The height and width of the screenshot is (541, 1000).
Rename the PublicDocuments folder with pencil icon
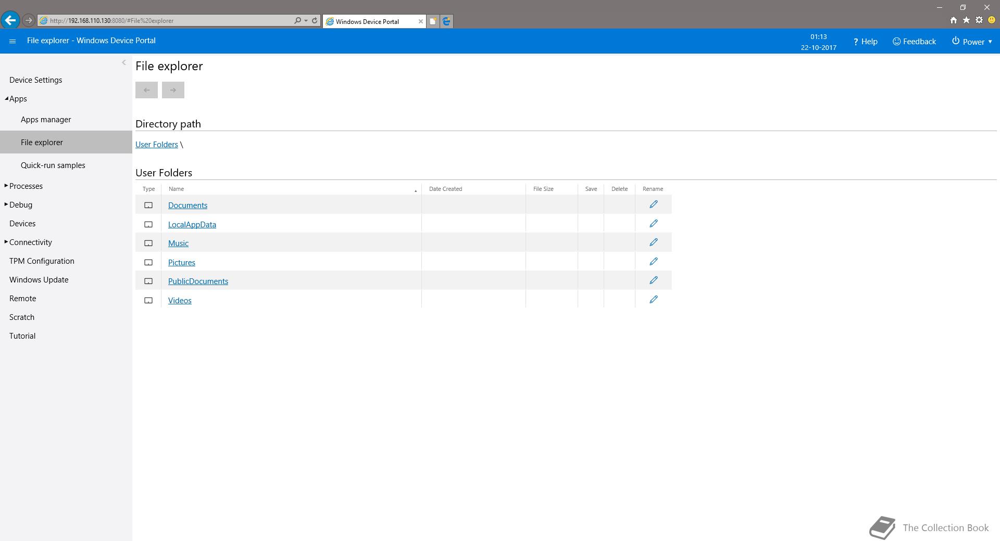coord(654,280)
